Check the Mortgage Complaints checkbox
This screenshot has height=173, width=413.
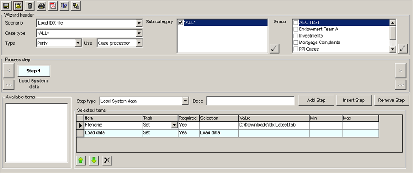pyautogui.click(x=296, y=42)
